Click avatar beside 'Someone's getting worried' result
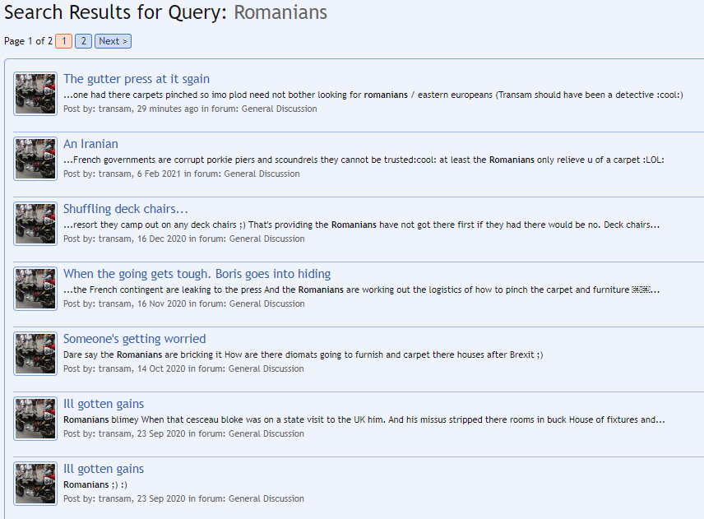 [35, 354]
